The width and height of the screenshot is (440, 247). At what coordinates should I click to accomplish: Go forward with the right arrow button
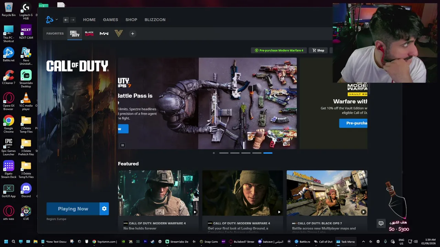(73, 20)
